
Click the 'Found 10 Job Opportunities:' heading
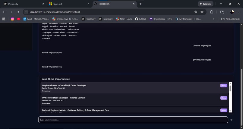pyautogui.click(x=55, y=79)
